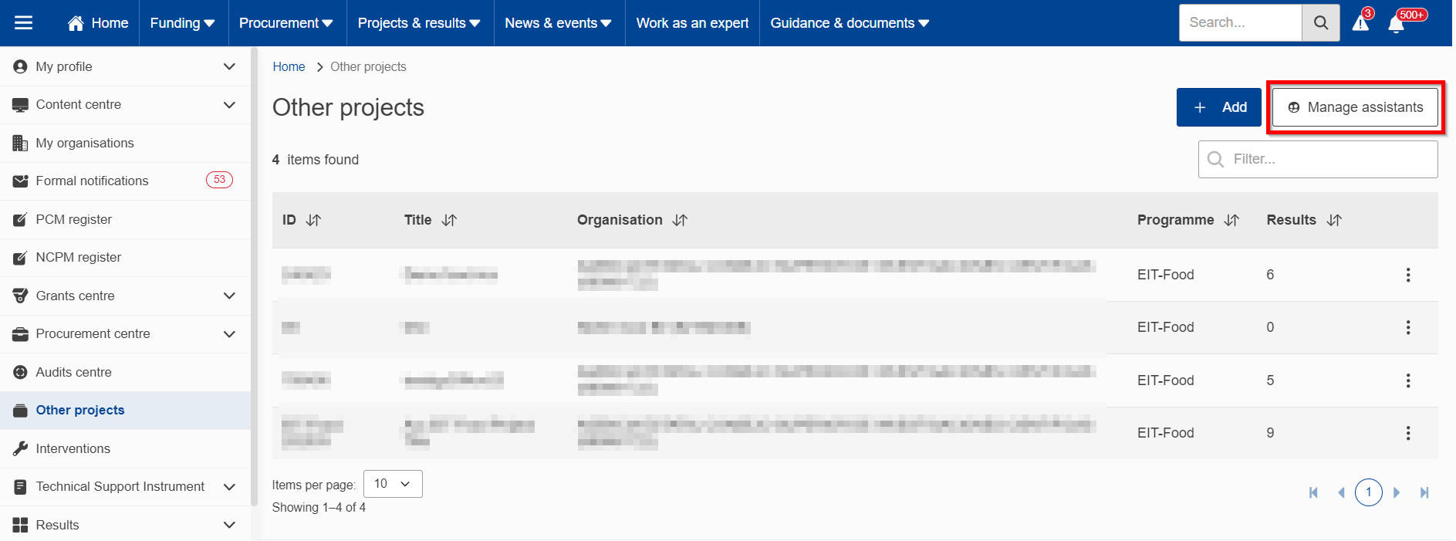Follow the Home breadcrumb link

[x=289, y=67]
